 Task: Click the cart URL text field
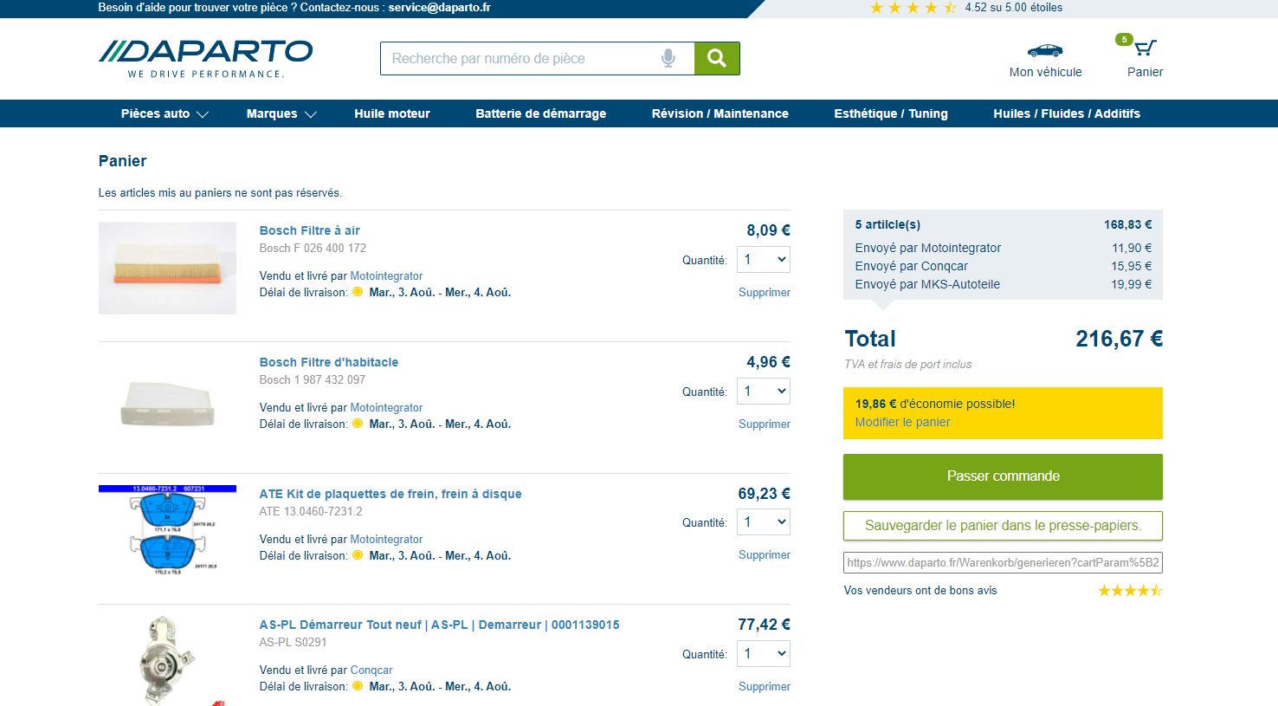coord(1003,563)
